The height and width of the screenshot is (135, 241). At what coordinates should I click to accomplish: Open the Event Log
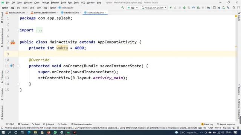207,124
